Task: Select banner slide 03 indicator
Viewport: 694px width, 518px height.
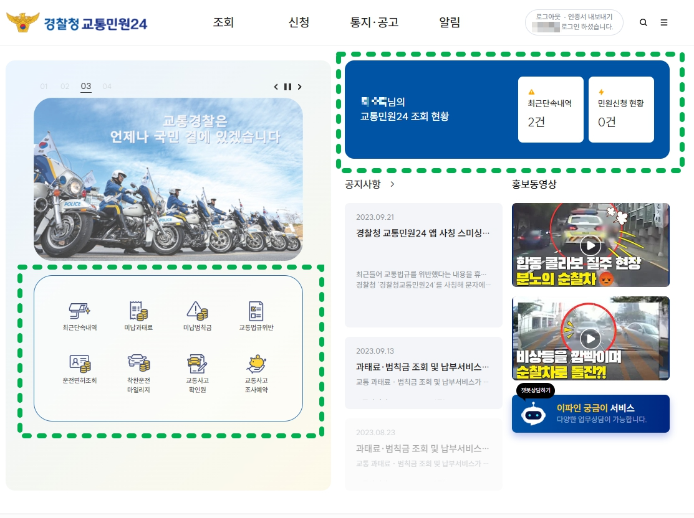Action: 86,86
